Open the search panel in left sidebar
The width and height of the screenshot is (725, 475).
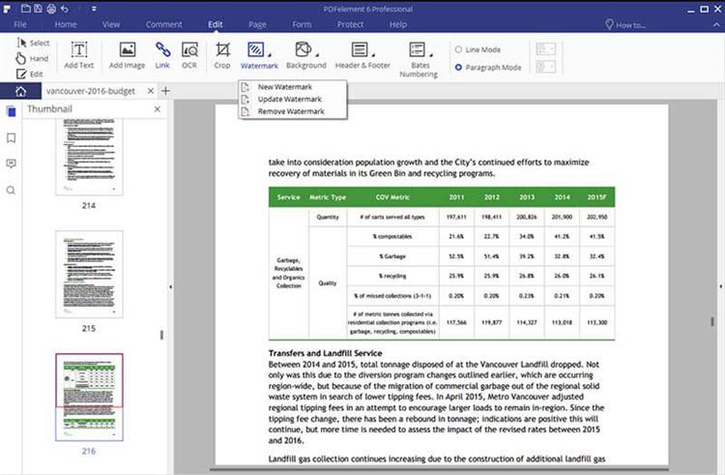pyautogui.click(x=11, y=190)
